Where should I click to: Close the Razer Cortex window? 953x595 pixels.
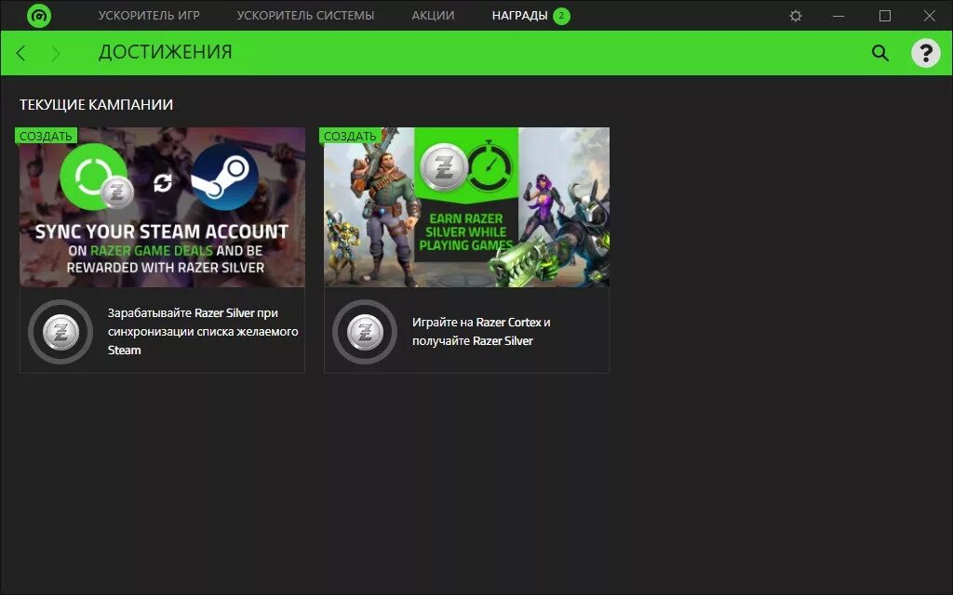pyautogui.click(x=930, y=16)
